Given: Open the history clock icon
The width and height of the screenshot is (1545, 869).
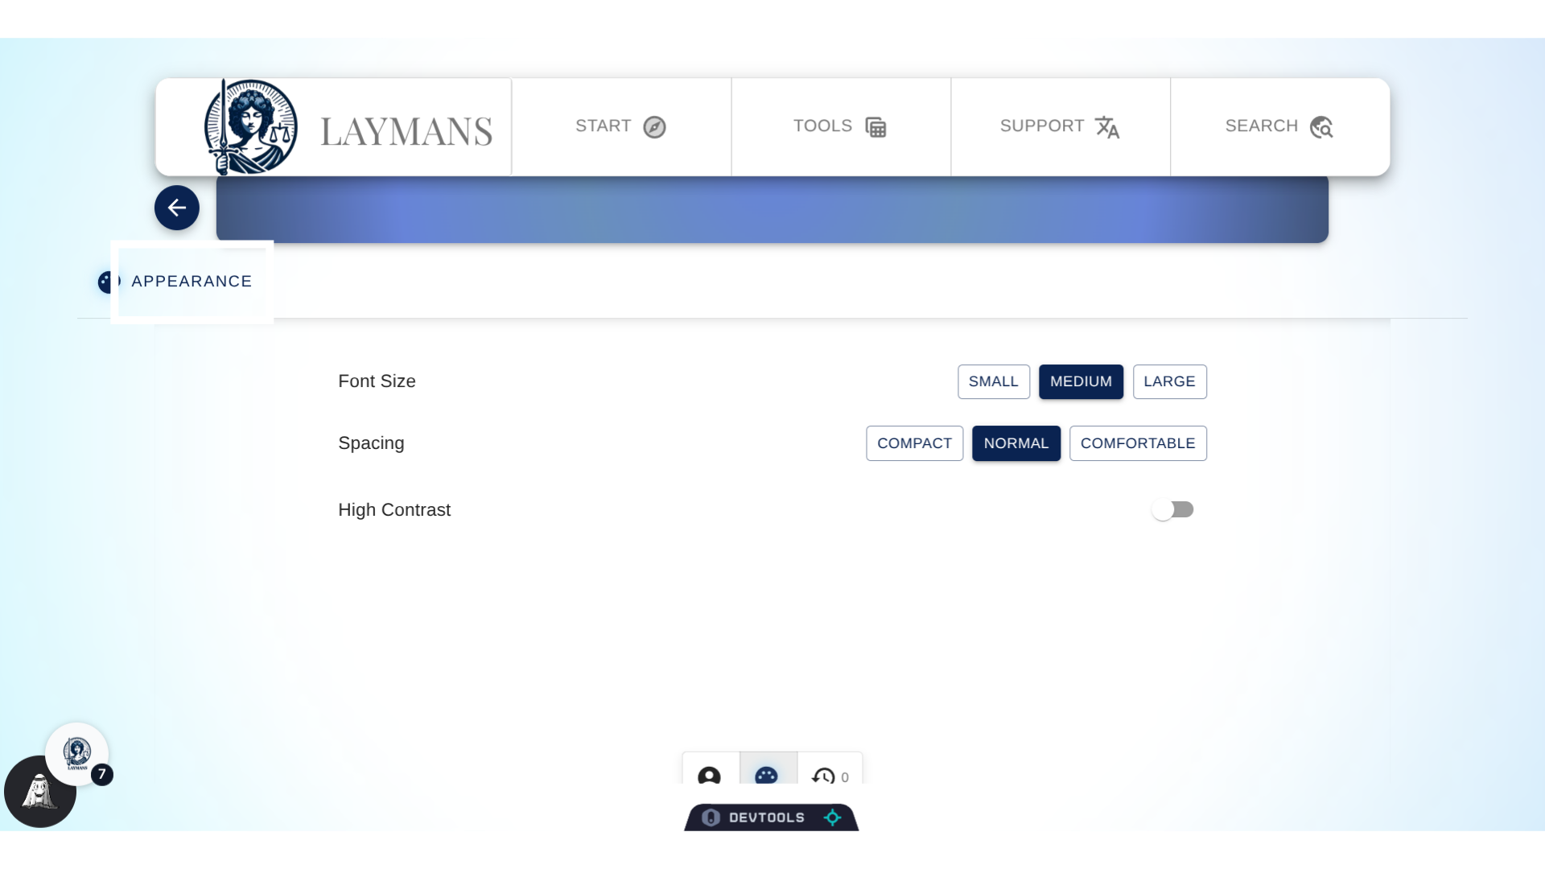Looking at the screenshot, I should pyautogui.click(x=824, y=776).
